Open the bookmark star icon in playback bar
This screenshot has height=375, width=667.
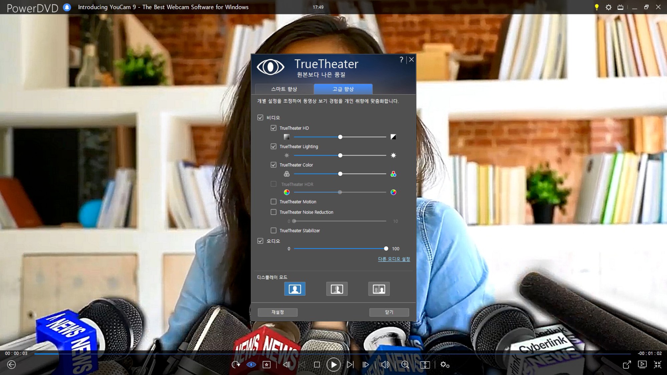(x=266, y=365)
